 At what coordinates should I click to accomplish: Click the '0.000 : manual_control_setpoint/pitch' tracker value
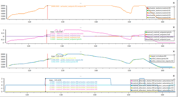click(66, 39)
